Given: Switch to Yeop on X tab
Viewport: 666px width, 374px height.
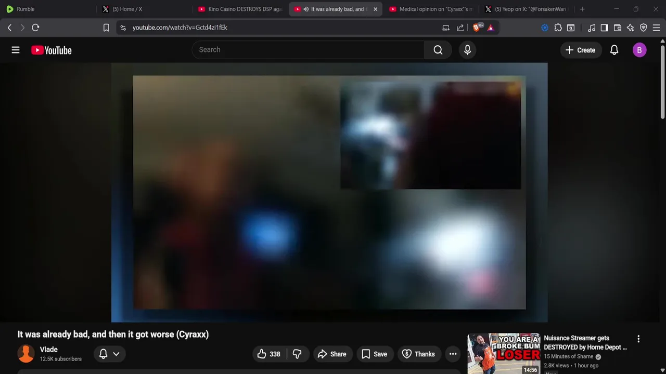Looking at the screenshot, I should click(x=527, y=9).
